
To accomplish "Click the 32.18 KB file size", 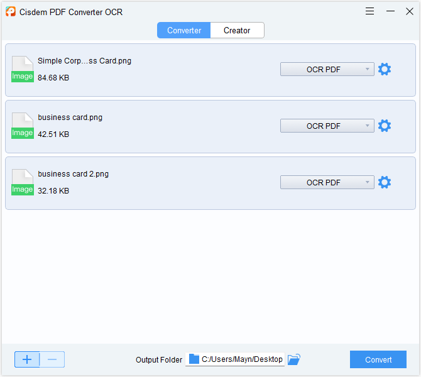I will click(x=53, y=190).
